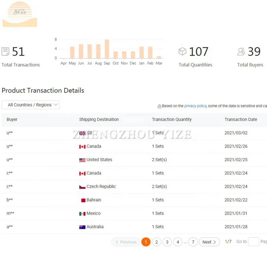This screenshot has width=267, height=267.
Task: Click the Previous page button
Action: [x=126, y=242]
